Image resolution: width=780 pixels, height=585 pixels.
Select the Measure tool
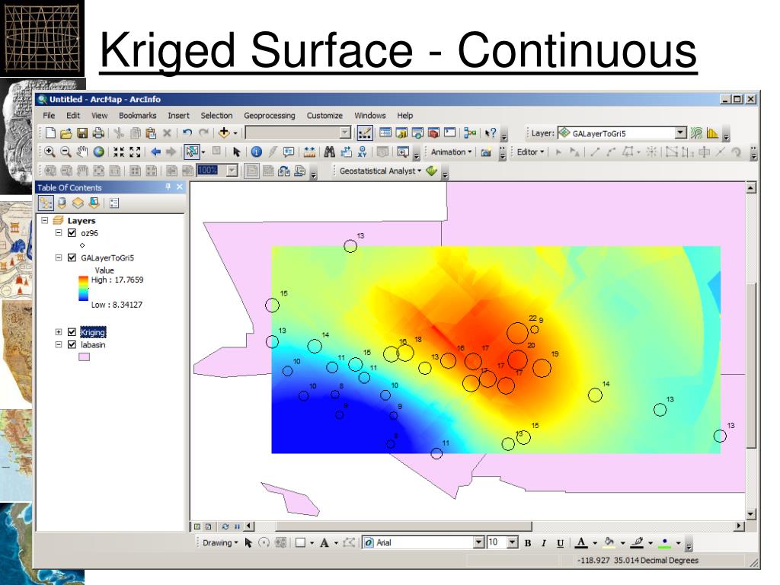pyautogui.click(x=309, y=152)
